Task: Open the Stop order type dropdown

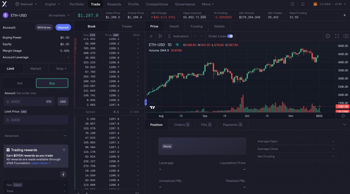Action: 61,69
